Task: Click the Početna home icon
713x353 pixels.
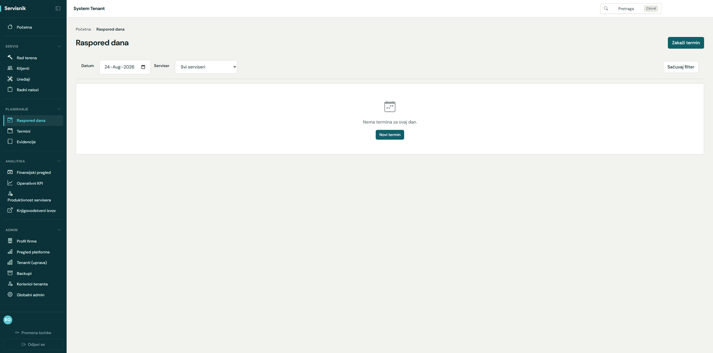Action: (10, 27)
